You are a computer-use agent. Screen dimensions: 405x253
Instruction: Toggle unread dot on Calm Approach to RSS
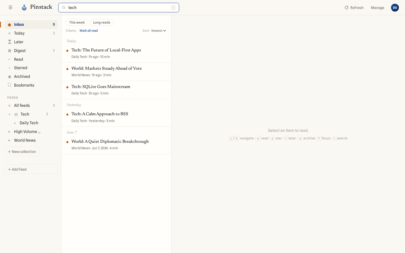67,115
